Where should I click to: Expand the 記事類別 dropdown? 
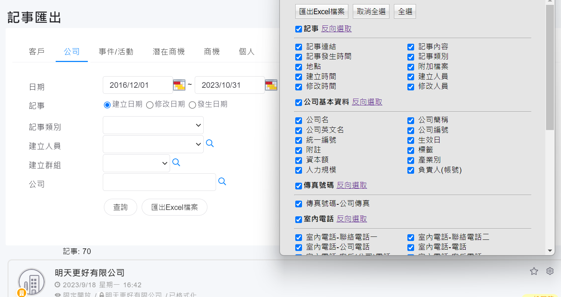(153, 125)
